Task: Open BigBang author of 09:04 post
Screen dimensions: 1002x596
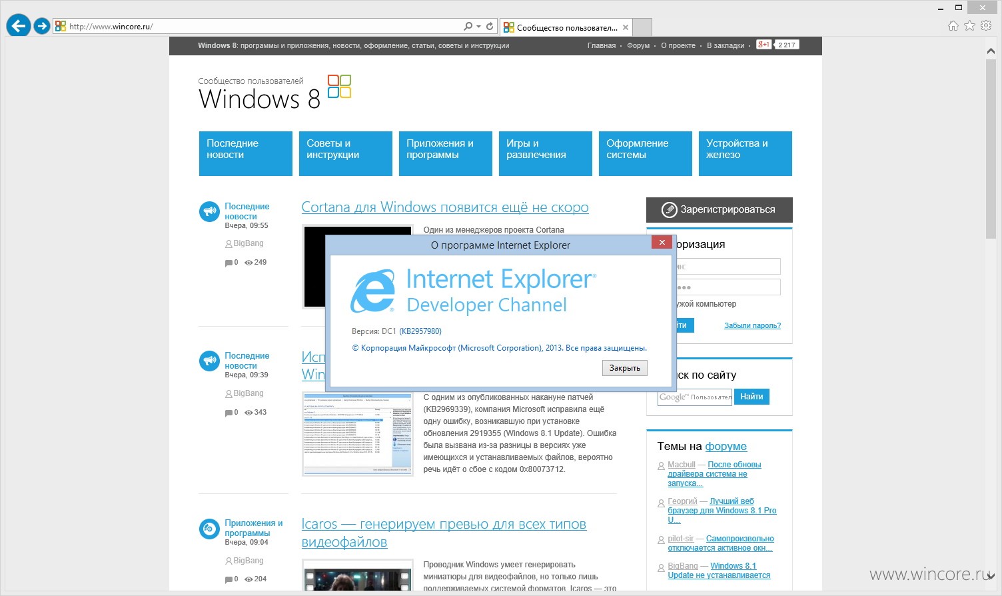Action: tap(249, 561)
